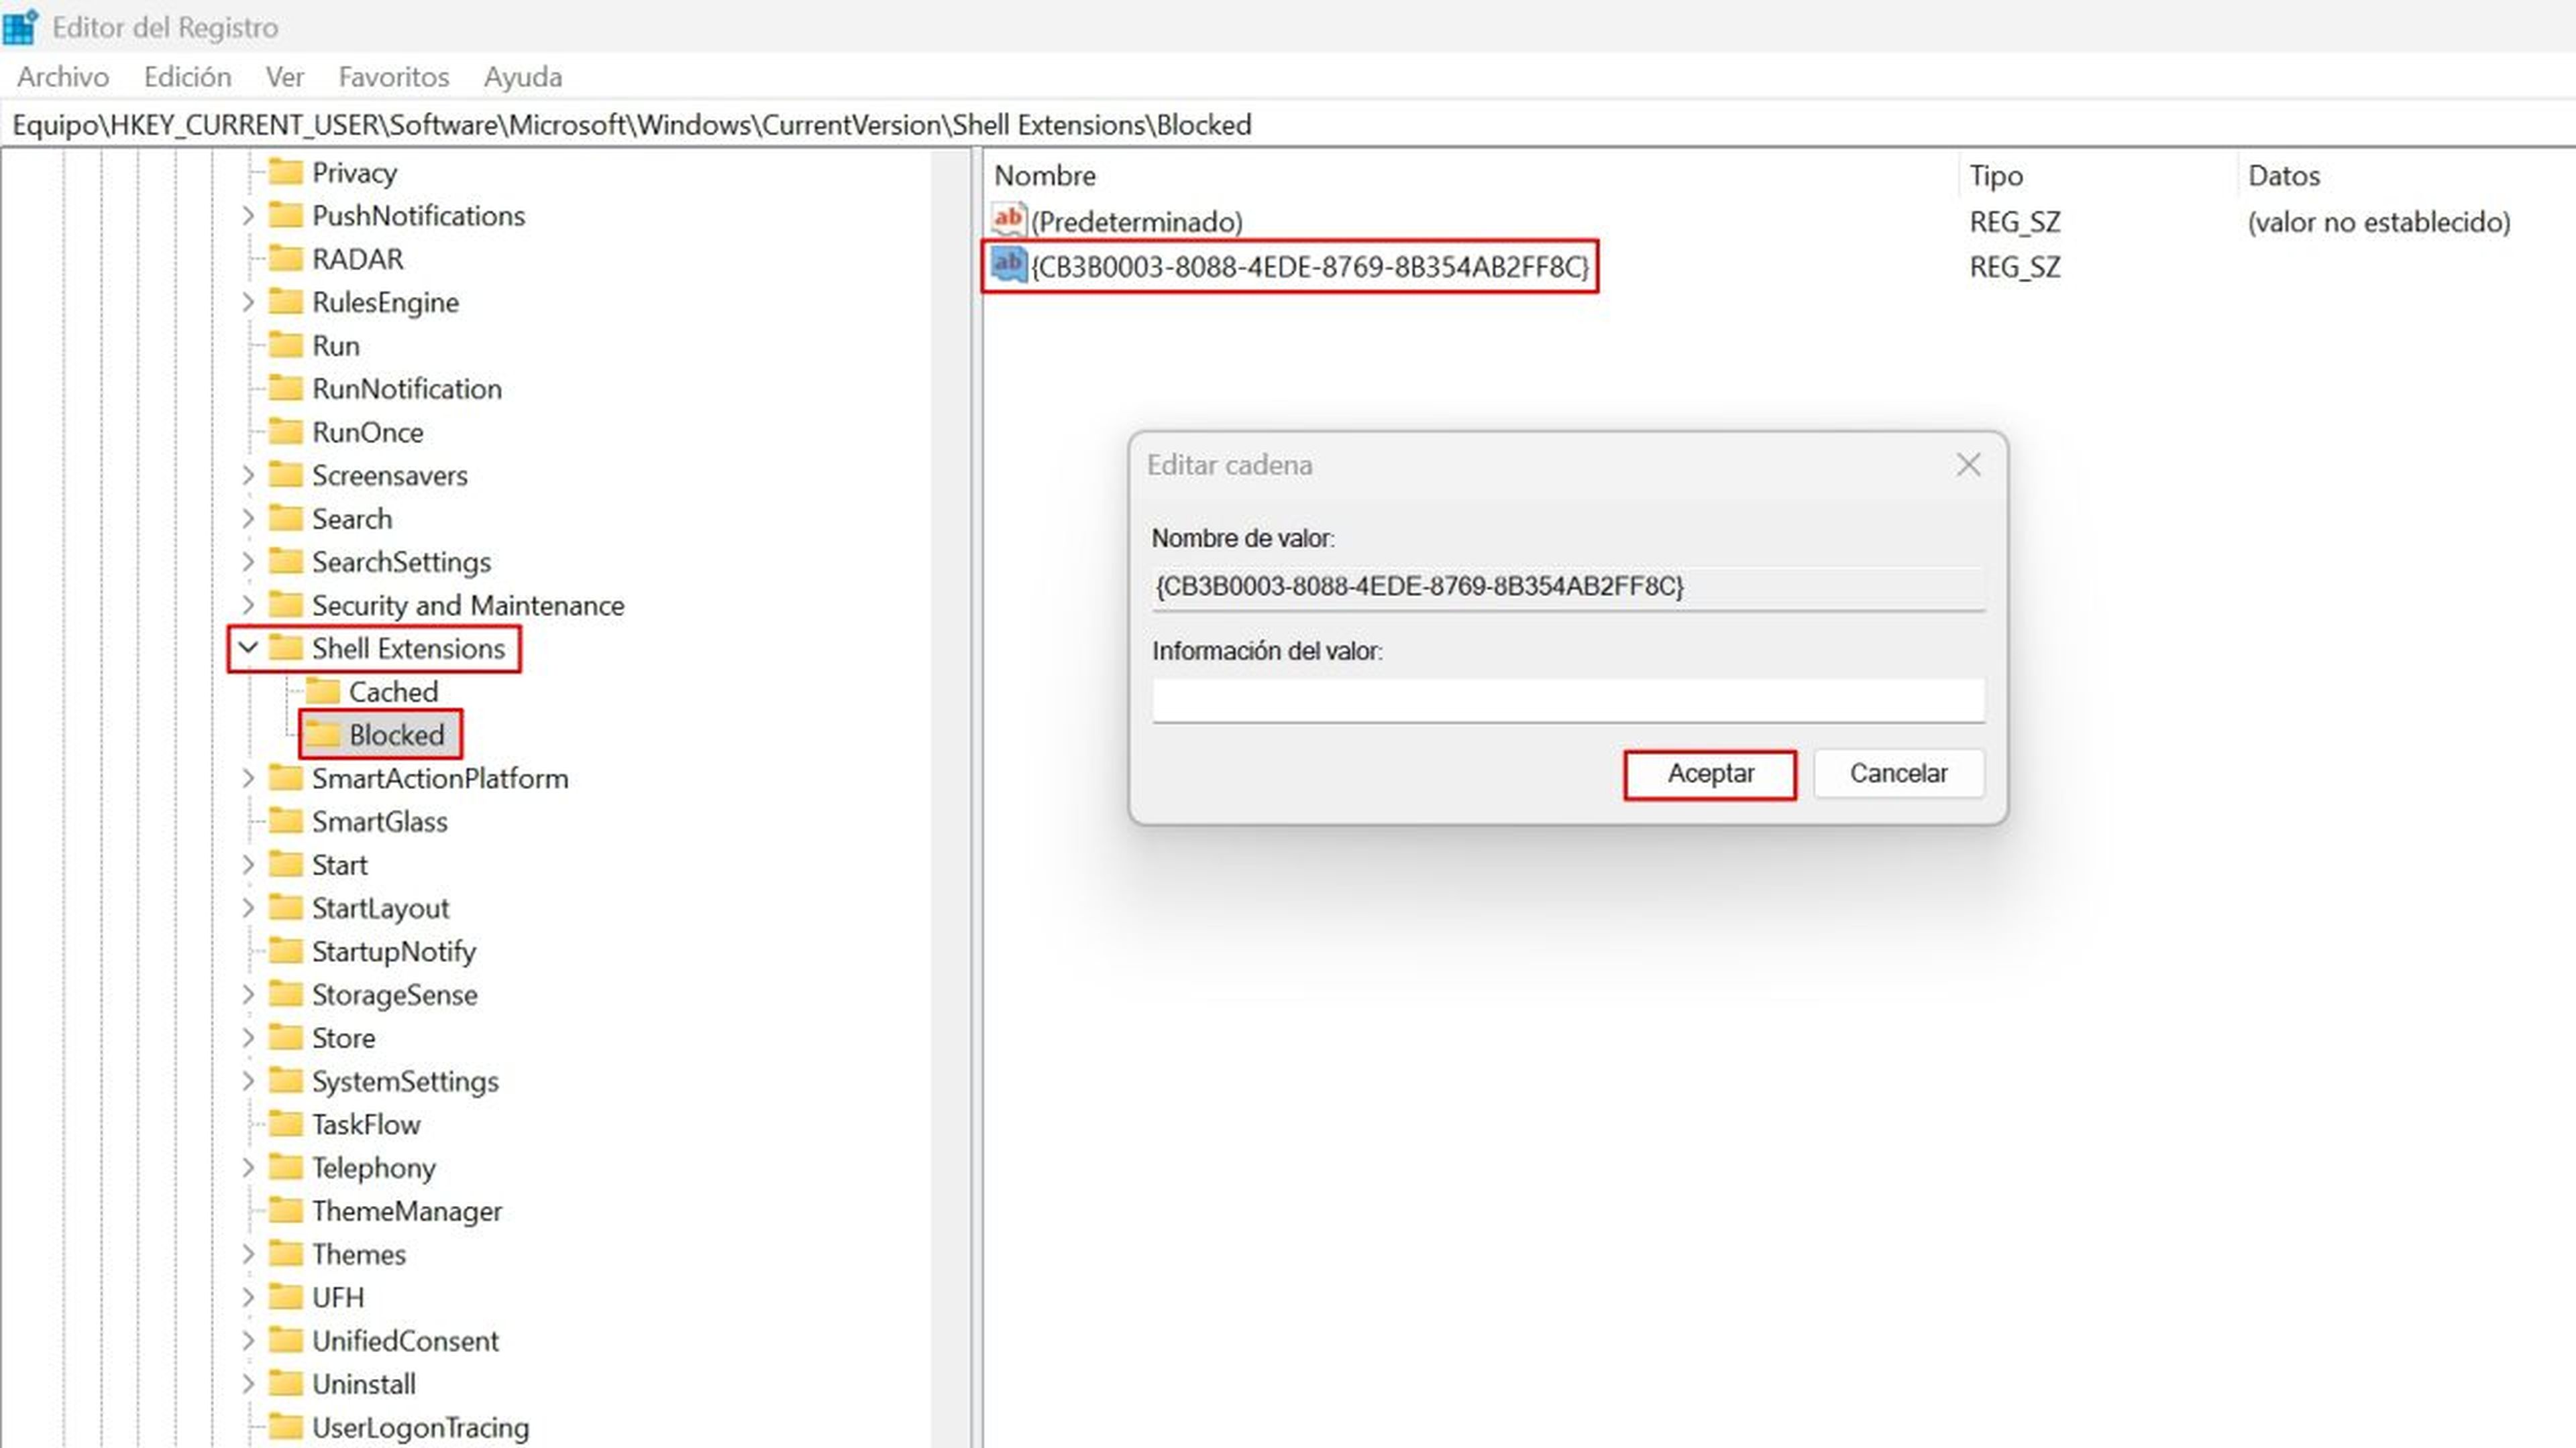Expand the Themes key

pyautogui.click(x=248, y=1254)
